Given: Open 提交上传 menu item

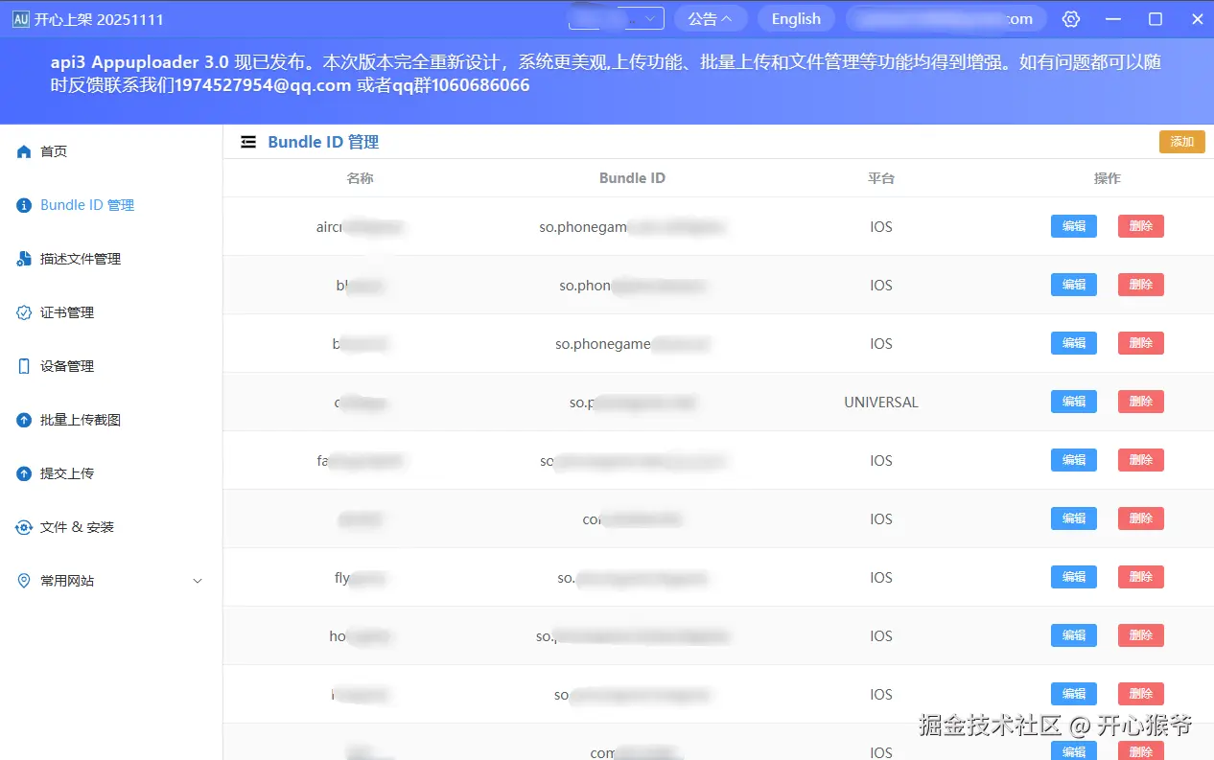Looking at the screenshot, I should tap(111, 473).
